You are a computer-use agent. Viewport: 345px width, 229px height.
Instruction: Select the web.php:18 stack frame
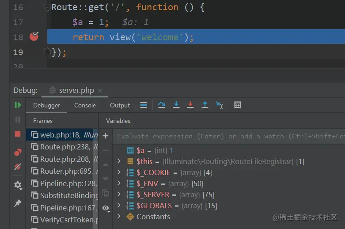(x=62, y=135)
